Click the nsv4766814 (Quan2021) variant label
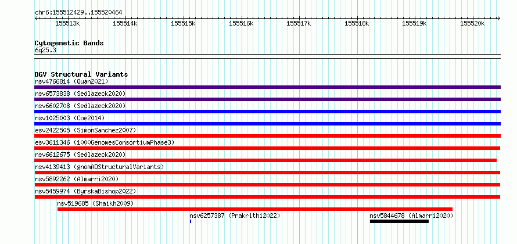This screenshot has width=517, height=244. [71, 81]
